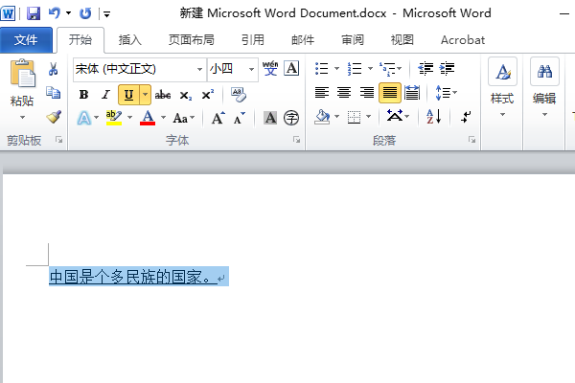
Task: Click the 粘贴 (Paste) button
Action: click(22, 83)
